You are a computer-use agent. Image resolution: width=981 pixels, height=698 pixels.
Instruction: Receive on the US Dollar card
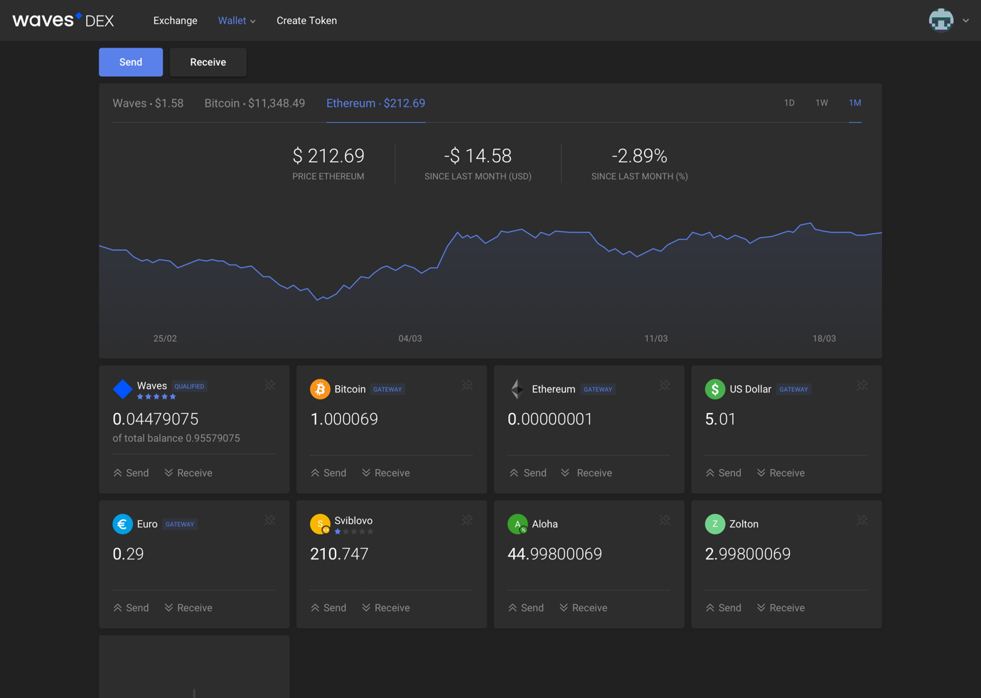[781, 473]
